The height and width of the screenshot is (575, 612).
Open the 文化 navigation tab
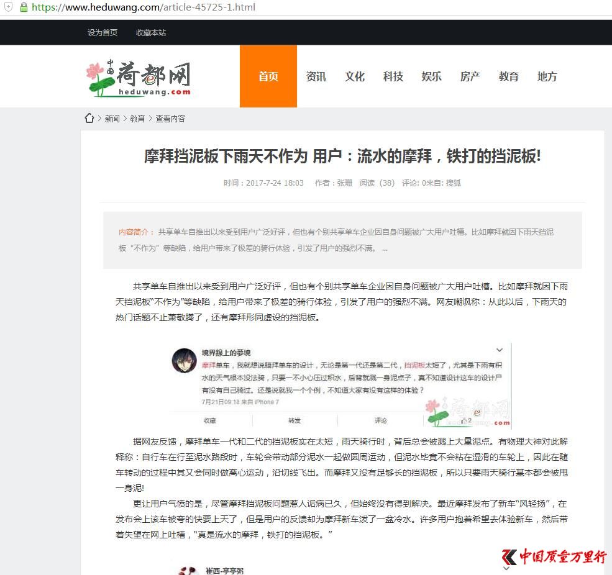click(x=354, y=76)
